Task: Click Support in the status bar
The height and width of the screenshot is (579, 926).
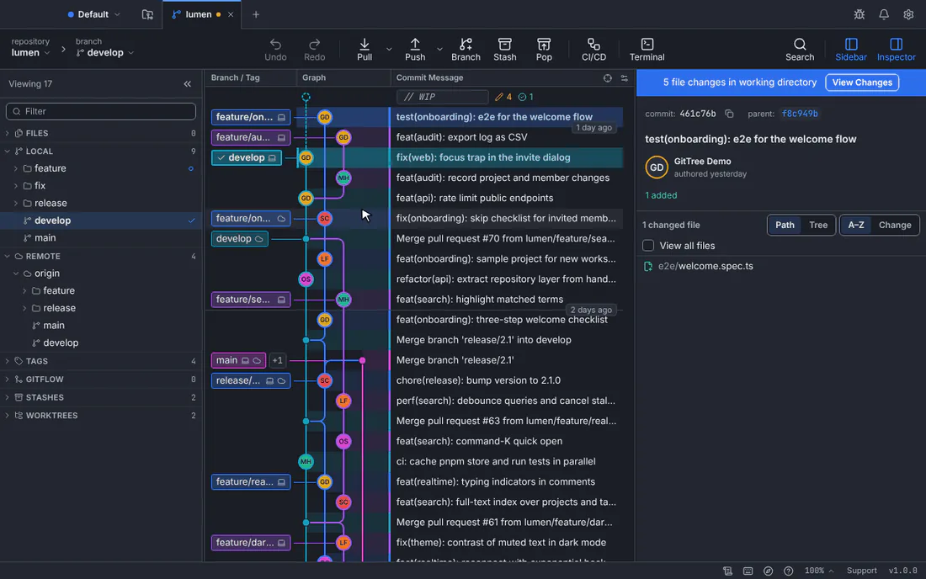Action: (x=861, y=571)
